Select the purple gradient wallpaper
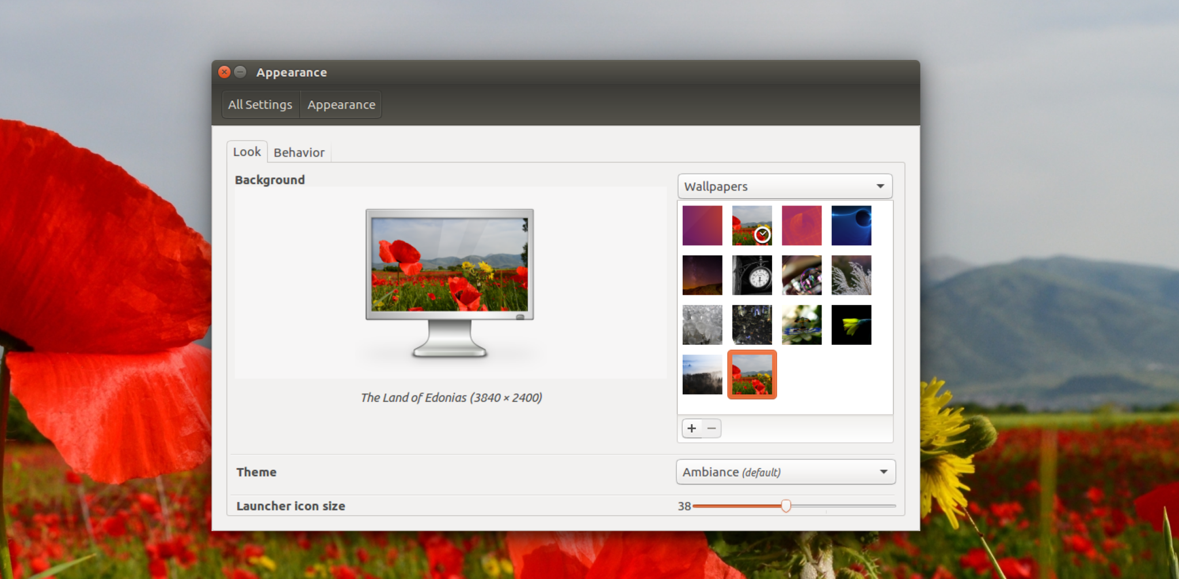 click(702, 225)
